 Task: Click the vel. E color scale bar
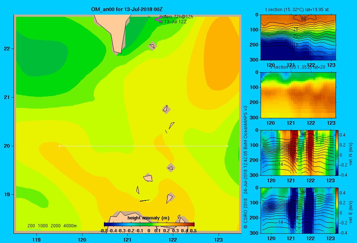click(x=337, y=210)
